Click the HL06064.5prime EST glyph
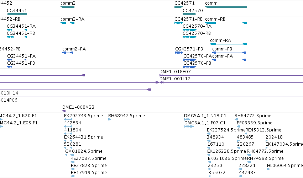303x178 pixels. pyautogui.click(x=268, y=169)
